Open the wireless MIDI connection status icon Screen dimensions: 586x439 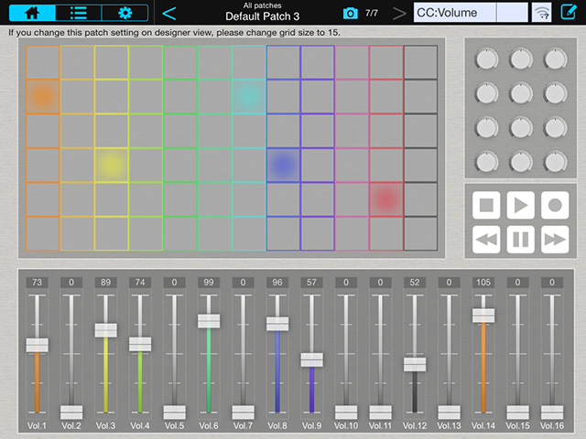(x=541, y=13)
